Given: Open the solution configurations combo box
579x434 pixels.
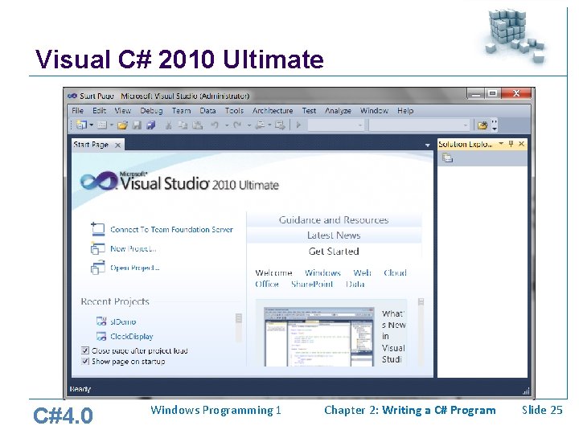Looking at the screenshot, I should point(335,125).
